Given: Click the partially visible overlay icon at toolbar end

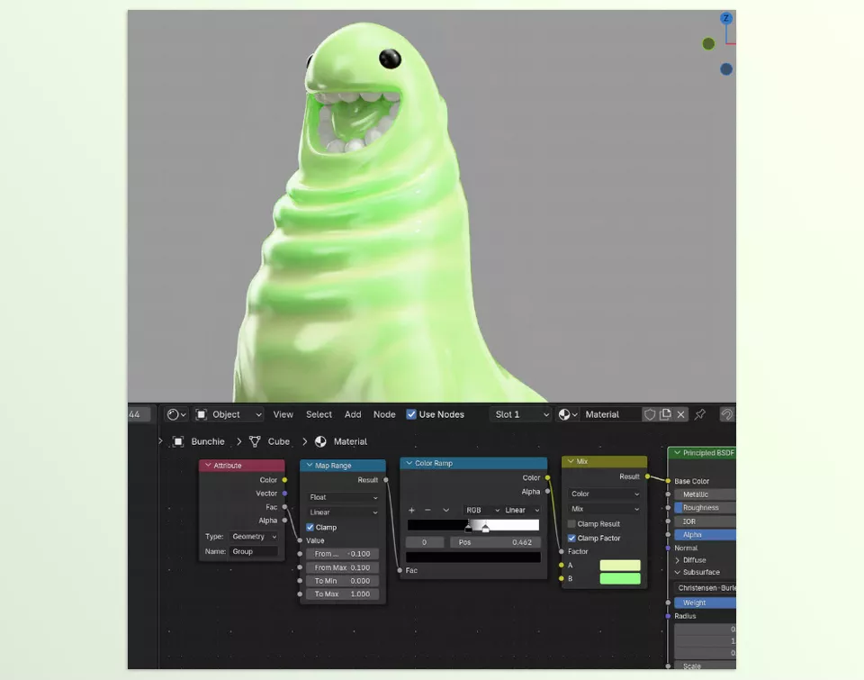Looking at the screenshot, I should [x=727, y=414].
